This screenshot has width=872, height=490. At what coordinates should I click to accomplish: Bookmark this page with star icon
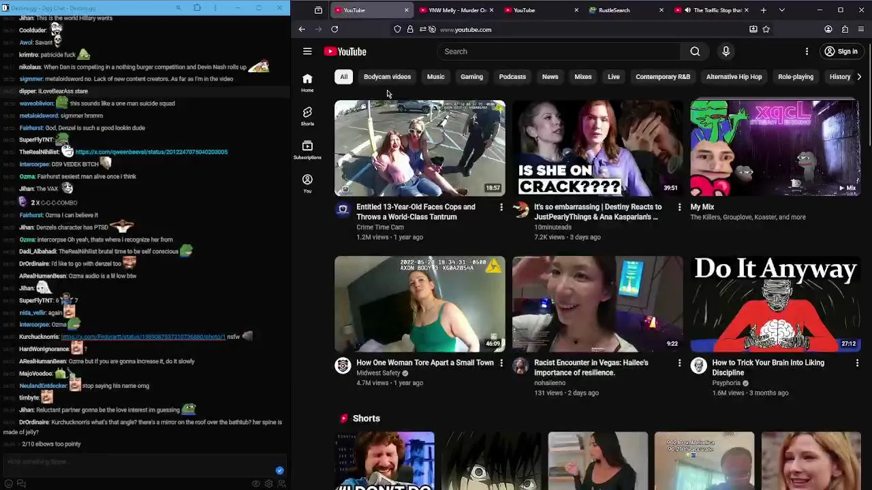tap(766, 29)
